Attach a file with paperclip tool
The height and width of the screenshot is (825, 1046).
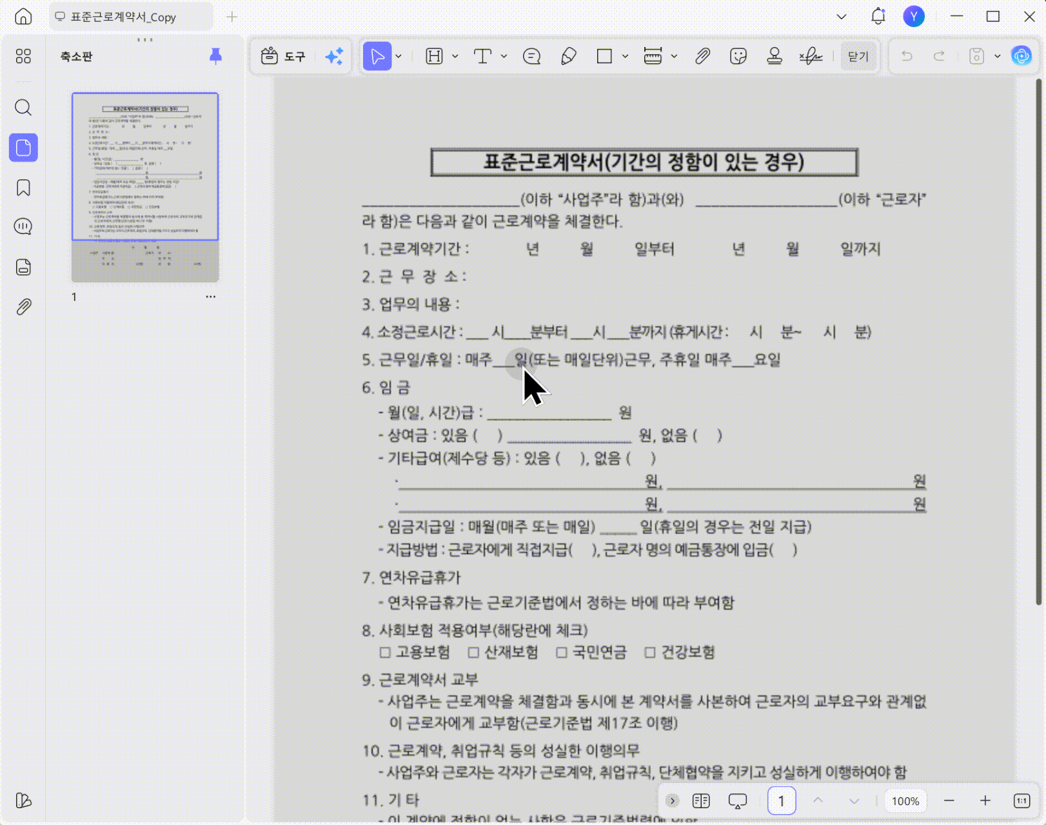point(702,57)
